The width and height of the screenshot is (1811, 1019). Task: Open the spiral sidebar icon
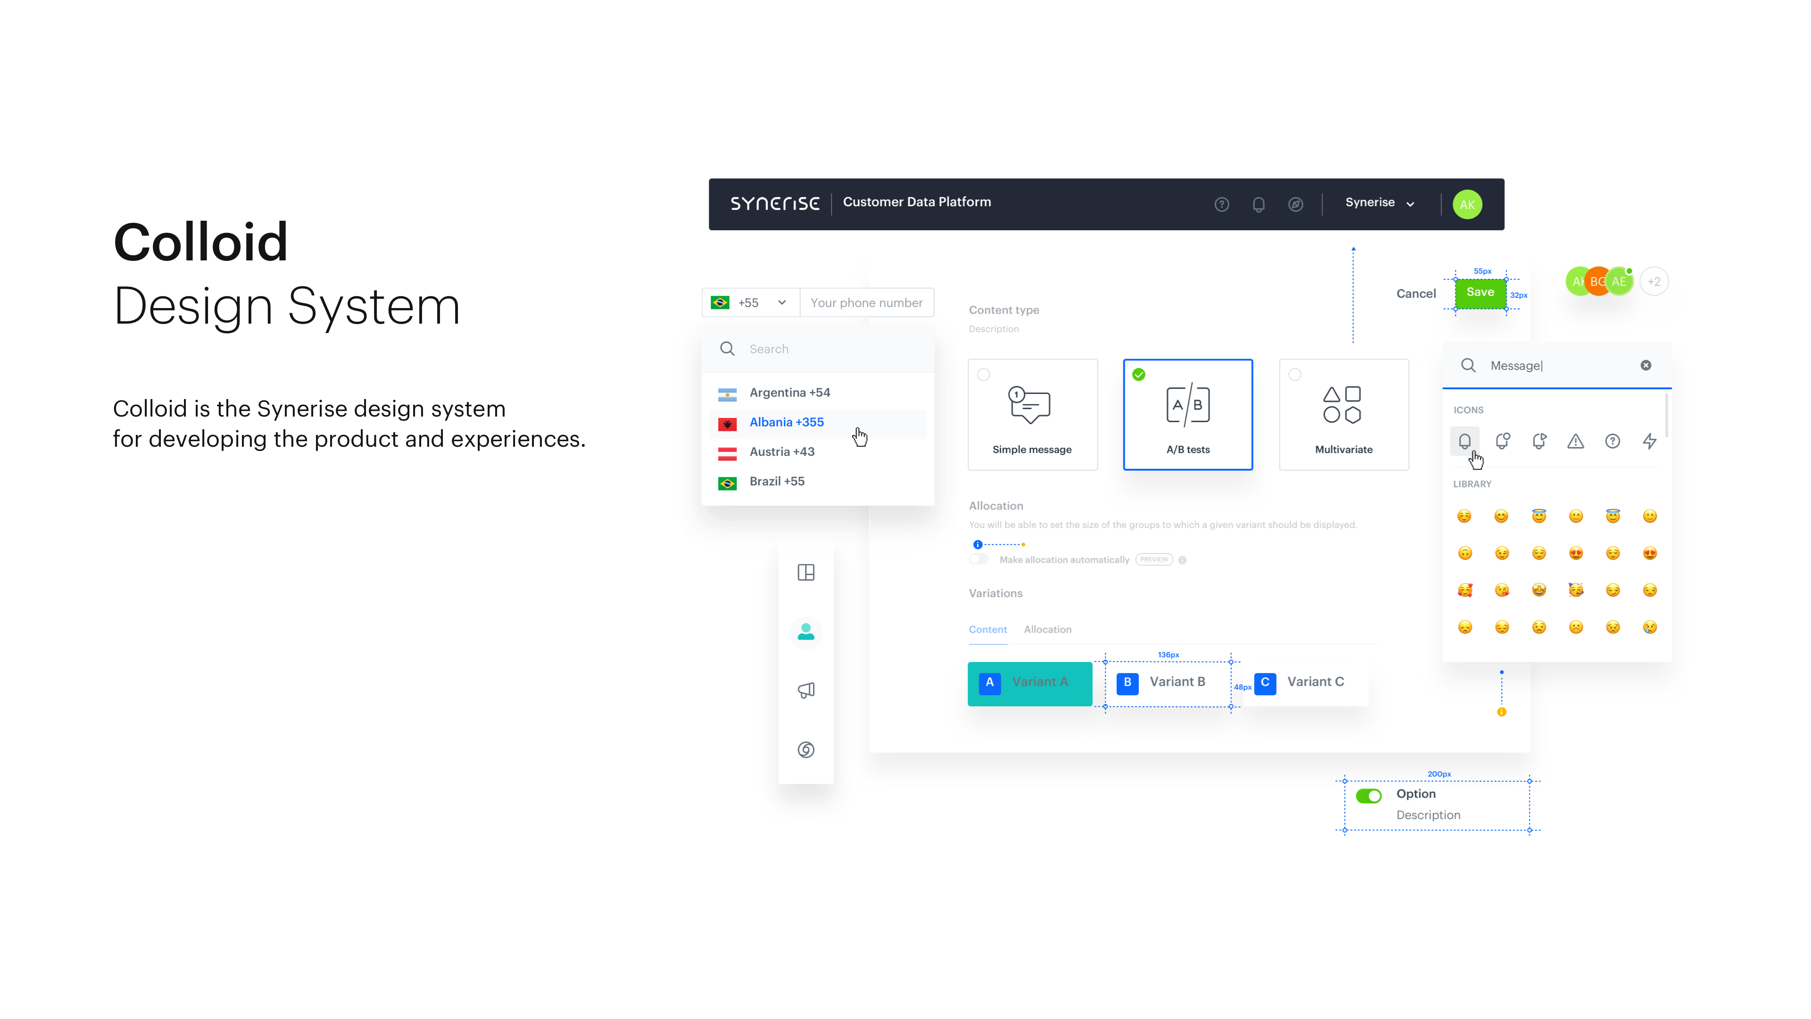point(806,750)
